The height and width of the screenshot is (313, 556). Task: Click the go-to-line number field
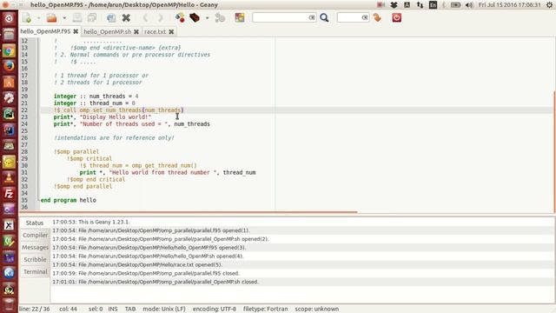[353, 17]
